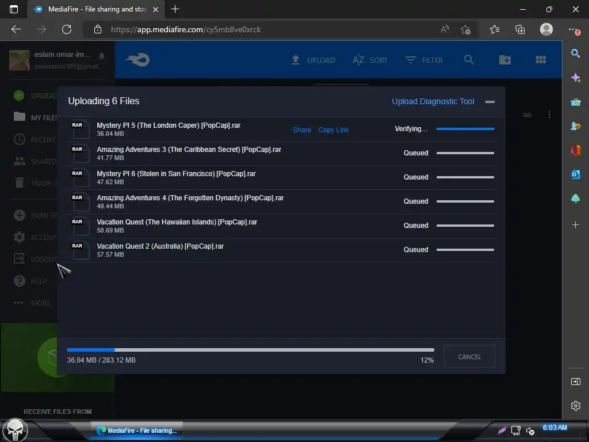This screenshot has width=589, height=442.
Task: Open the FILTER options
Action: [424, 60]
